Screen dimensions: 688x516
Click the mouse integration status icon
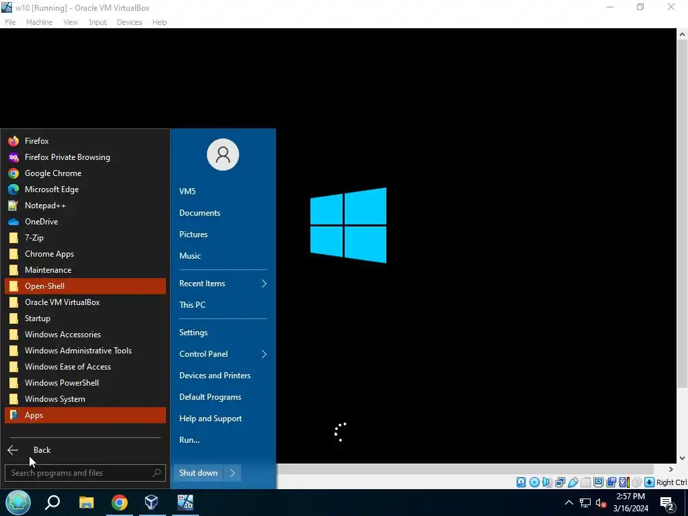tap(636, 482)
